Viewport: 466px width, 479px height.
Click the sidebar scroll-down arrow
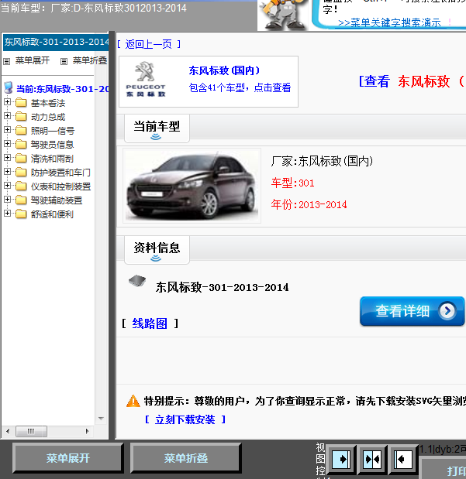click(x=101, y=418)
